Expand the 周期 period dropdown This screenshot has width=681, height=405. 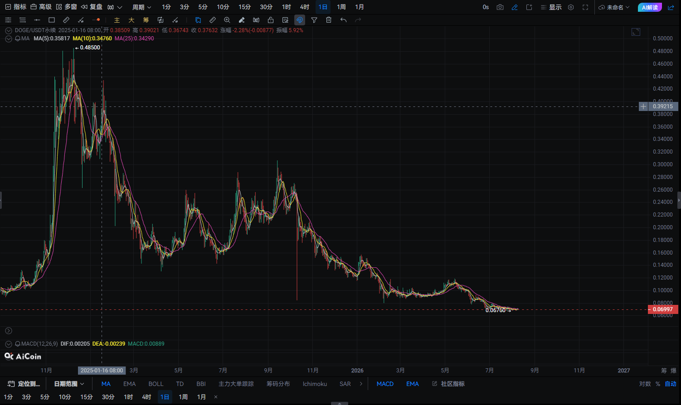click(141, 7)
